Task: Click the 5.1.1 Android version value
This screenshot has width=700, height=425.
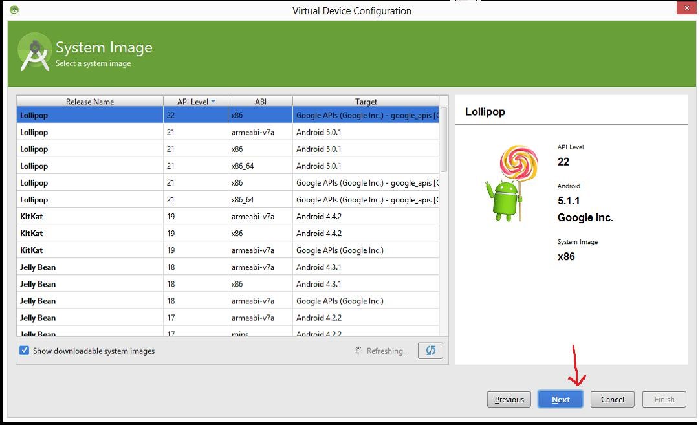Action: (568, 201)
